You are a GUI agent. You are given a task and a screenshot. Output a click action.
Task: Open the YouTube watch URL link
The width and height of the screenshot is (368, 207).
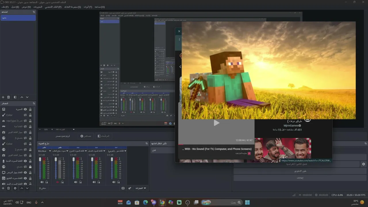[x=306, y=160]
